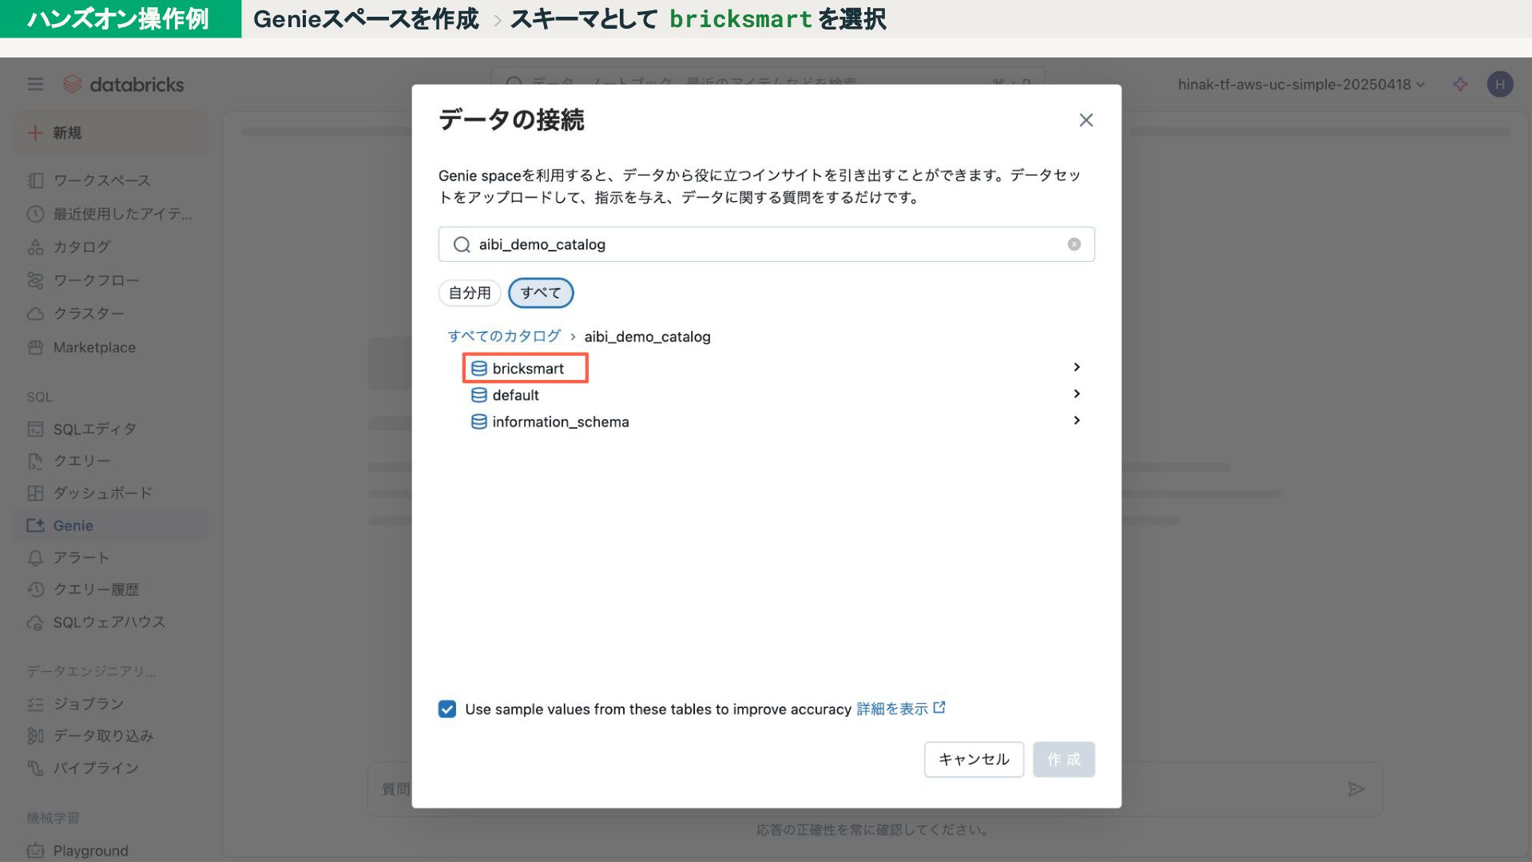Open Genie label in the sidebar

(73, 525)
